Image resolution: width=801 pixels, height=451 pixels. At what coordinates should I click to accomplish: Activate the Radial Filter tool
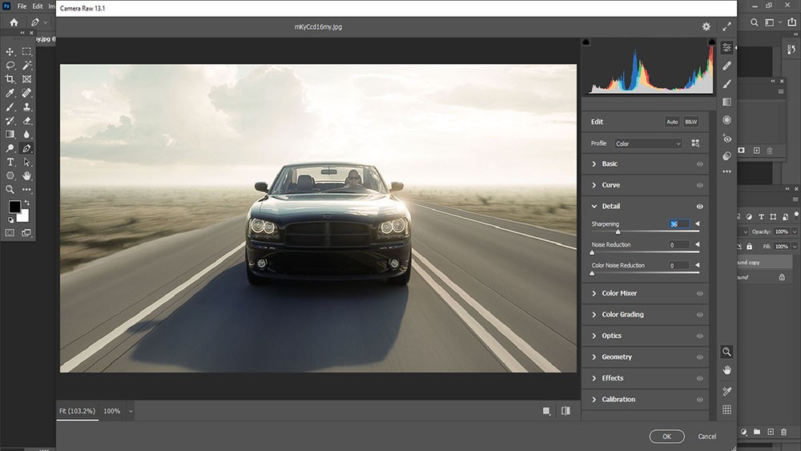click(727, 120)
